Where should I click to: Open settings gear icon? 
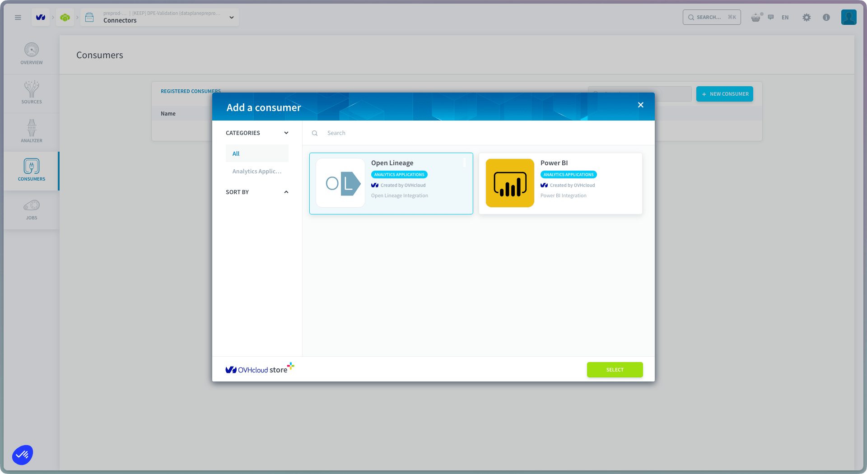click(x=806, y=18)
